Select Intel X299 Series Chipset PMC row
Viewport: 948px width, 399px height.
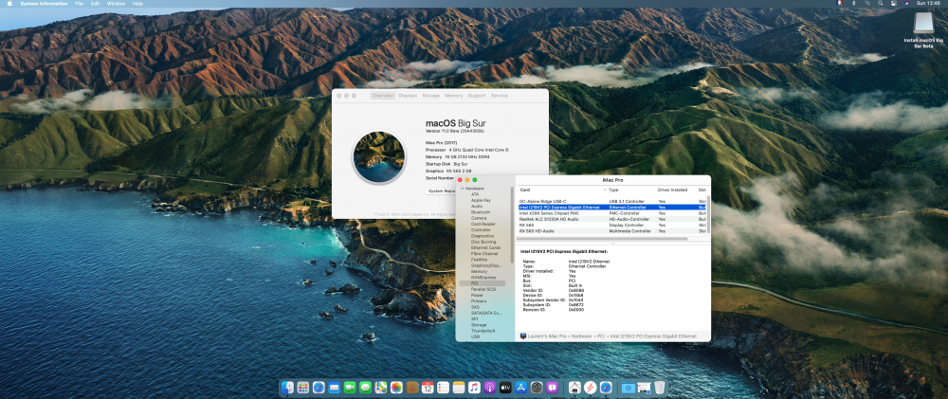[611, 213]
